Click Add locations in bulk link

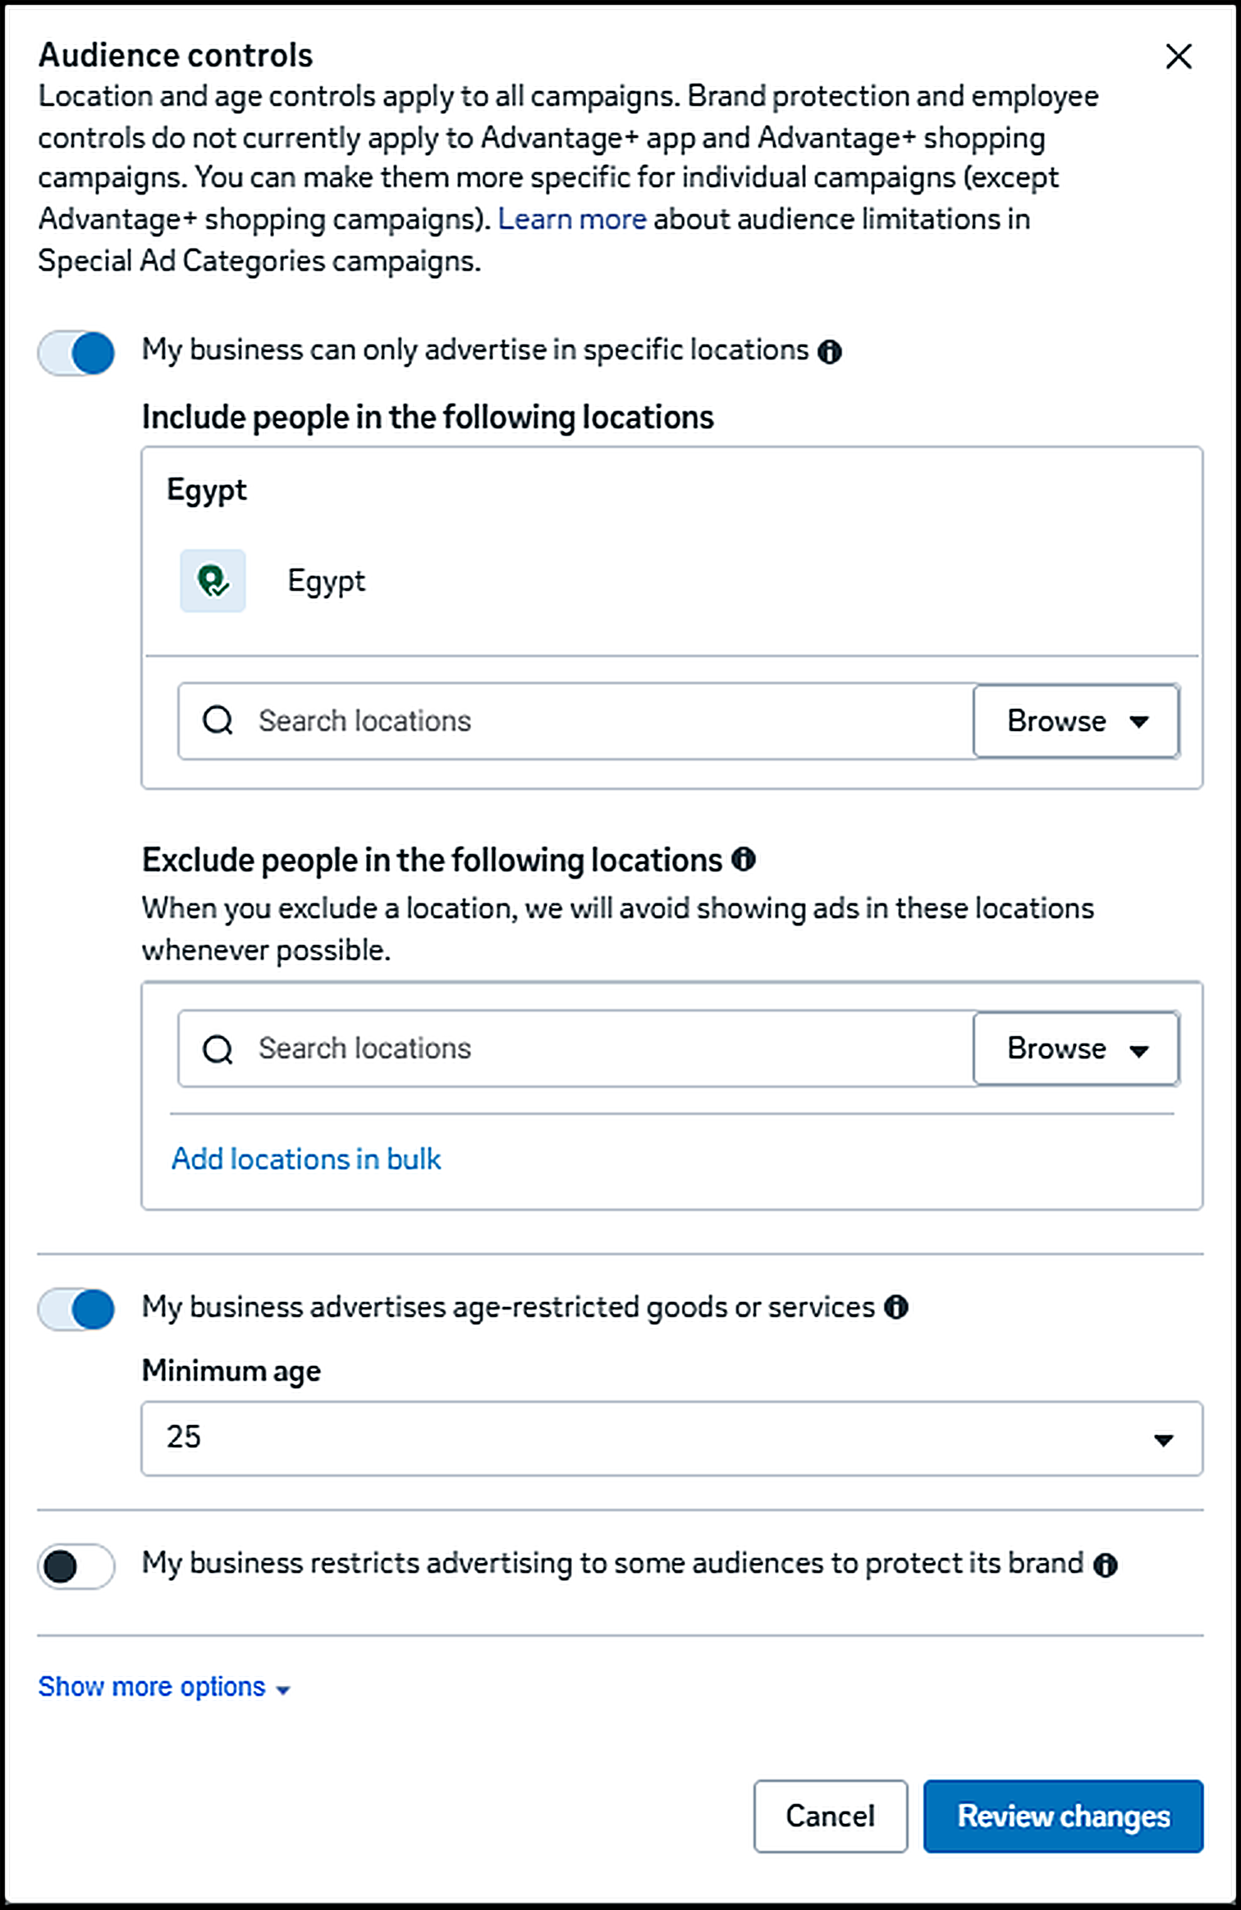pos(306,1158)
